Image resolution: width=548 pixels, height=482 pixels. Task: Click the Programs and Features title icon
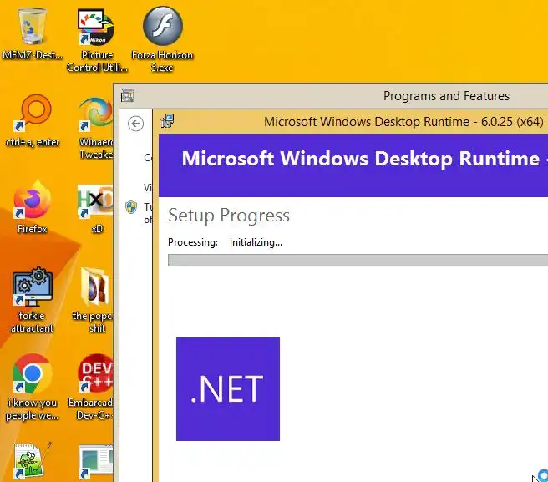pos(127,96)
